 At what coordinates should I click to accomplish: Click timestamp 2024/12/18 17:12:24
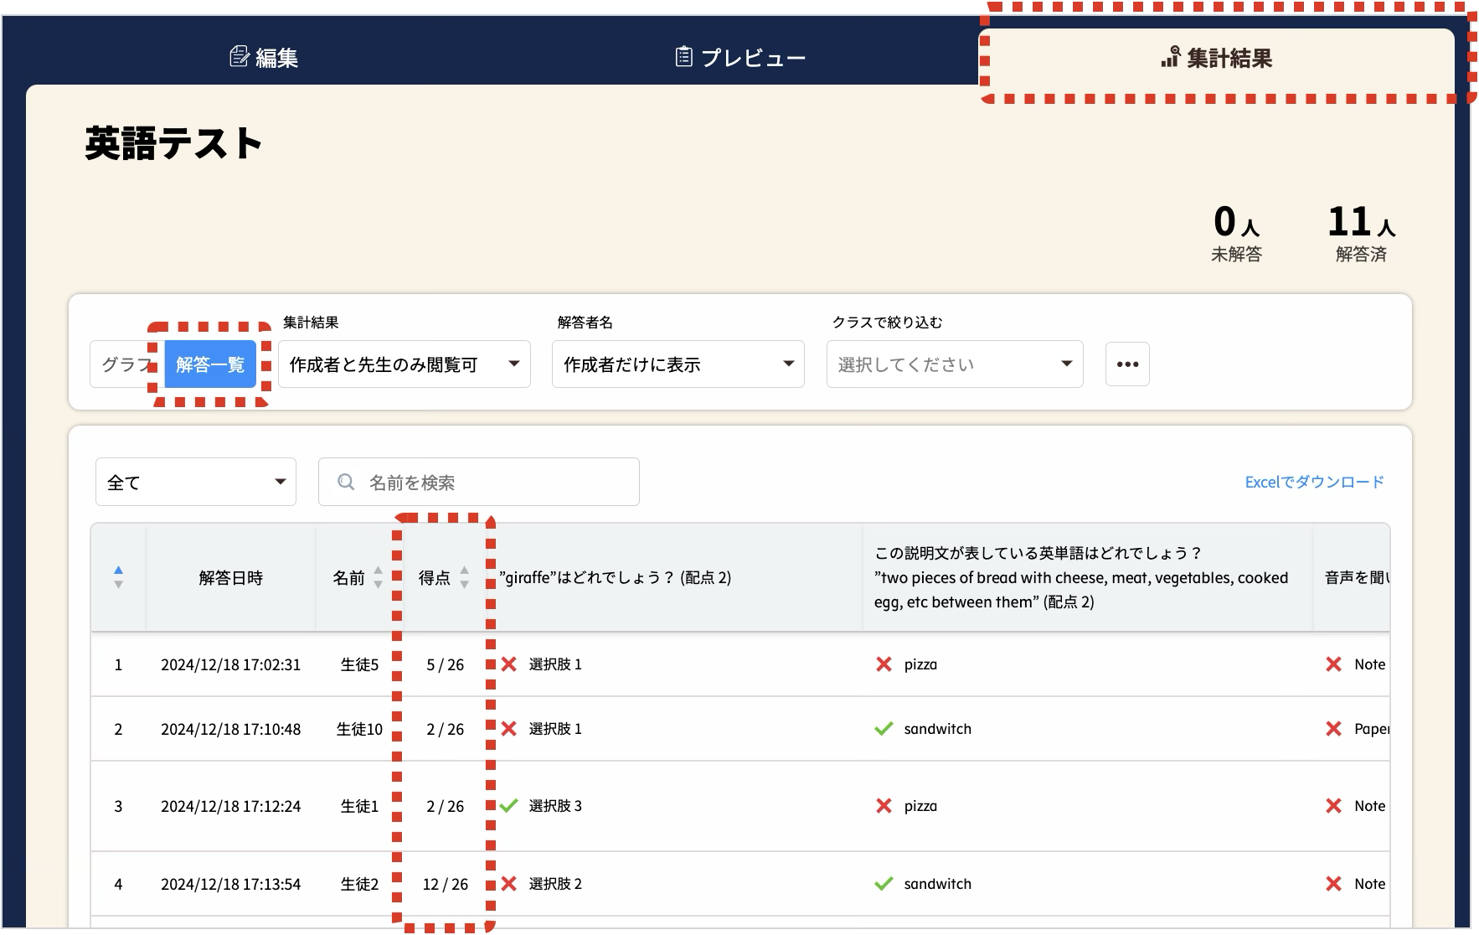pyautogui.click(x=230, y=806)
